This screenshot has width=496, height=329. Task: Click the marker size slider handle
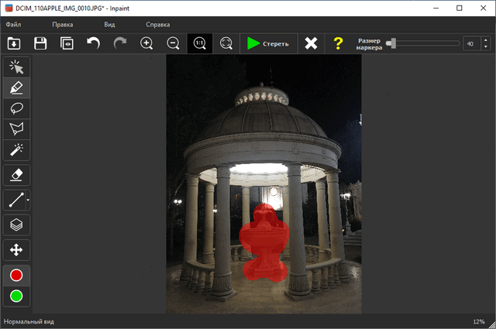(393, 43)
